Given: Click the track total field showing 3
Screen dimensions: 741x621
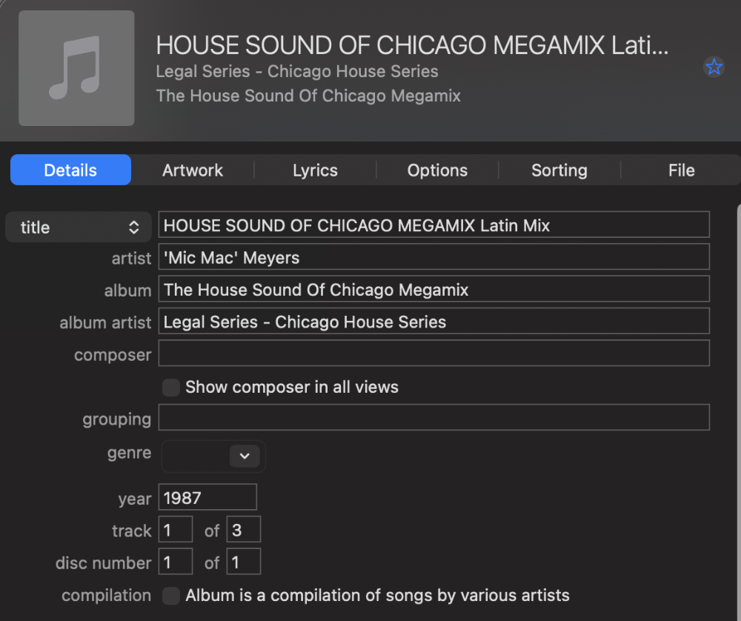Looking at the screenshot, I should 243,529.
